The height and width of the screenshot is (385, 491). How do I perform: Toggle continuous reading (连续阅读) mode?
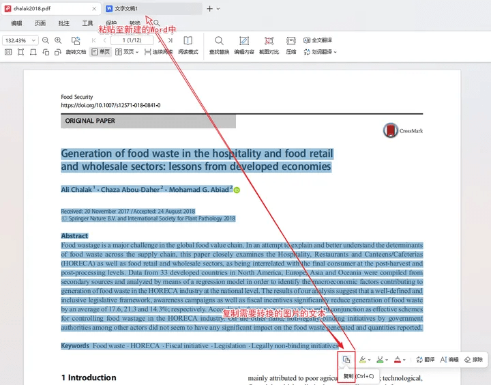pos(158,52)
